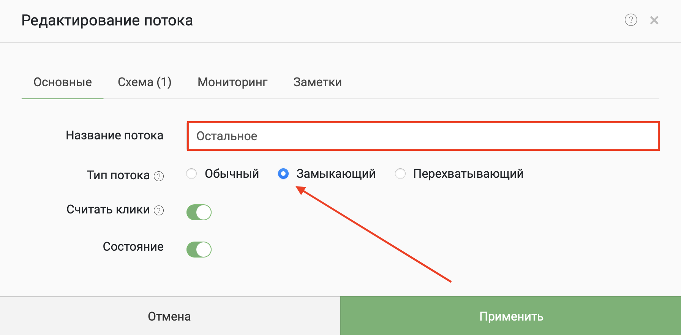681x335 pixels.
Task: Click the Состояние label text
Action: tap(133, 247)
